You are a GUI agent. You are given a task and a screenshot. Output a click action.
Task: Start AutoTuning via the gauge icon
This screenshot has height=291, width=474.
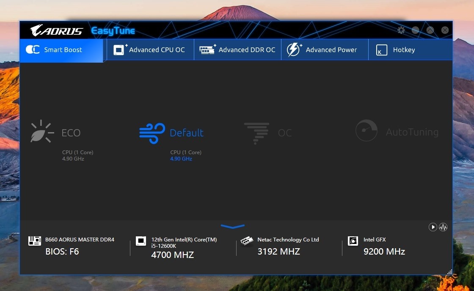click(367, 130)
